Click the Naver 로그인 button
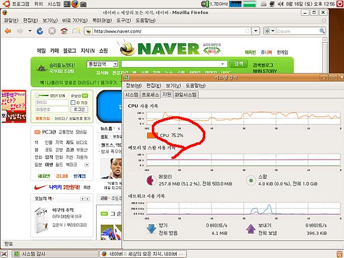This screenshot has width=344, height=258. coord(79,109)
